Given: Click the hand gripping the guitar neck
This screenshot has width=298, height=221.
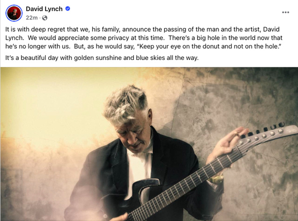Looking at the screenshot, I should pos(226,144).
